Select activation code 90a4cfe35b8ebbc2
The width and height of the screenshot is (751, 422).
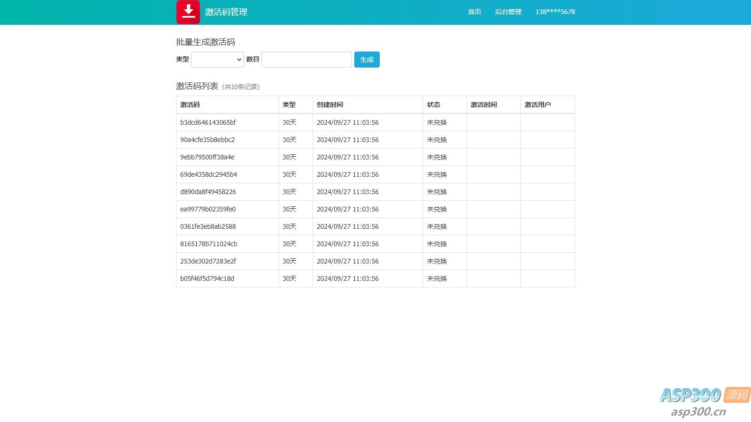208,140
